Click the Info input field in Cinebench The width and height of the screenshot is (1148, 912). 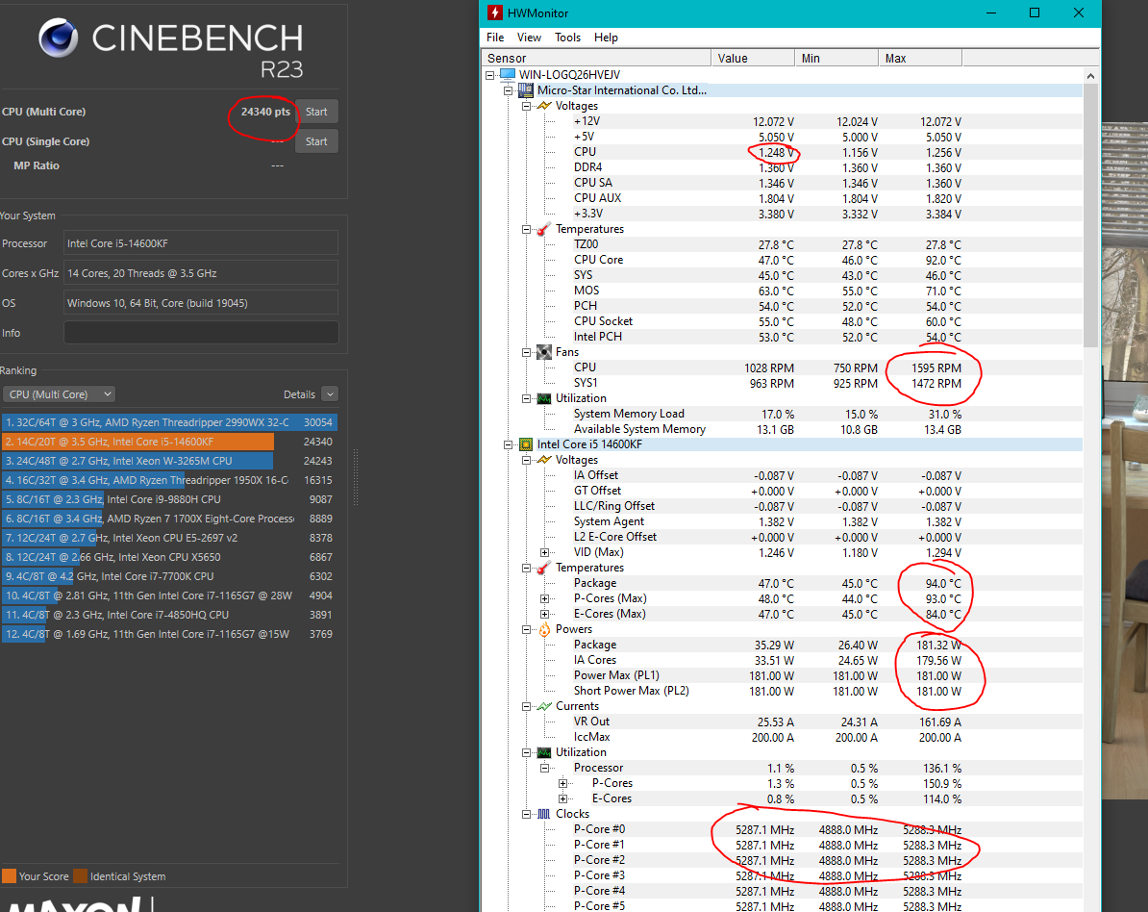(x=201, y=333)
